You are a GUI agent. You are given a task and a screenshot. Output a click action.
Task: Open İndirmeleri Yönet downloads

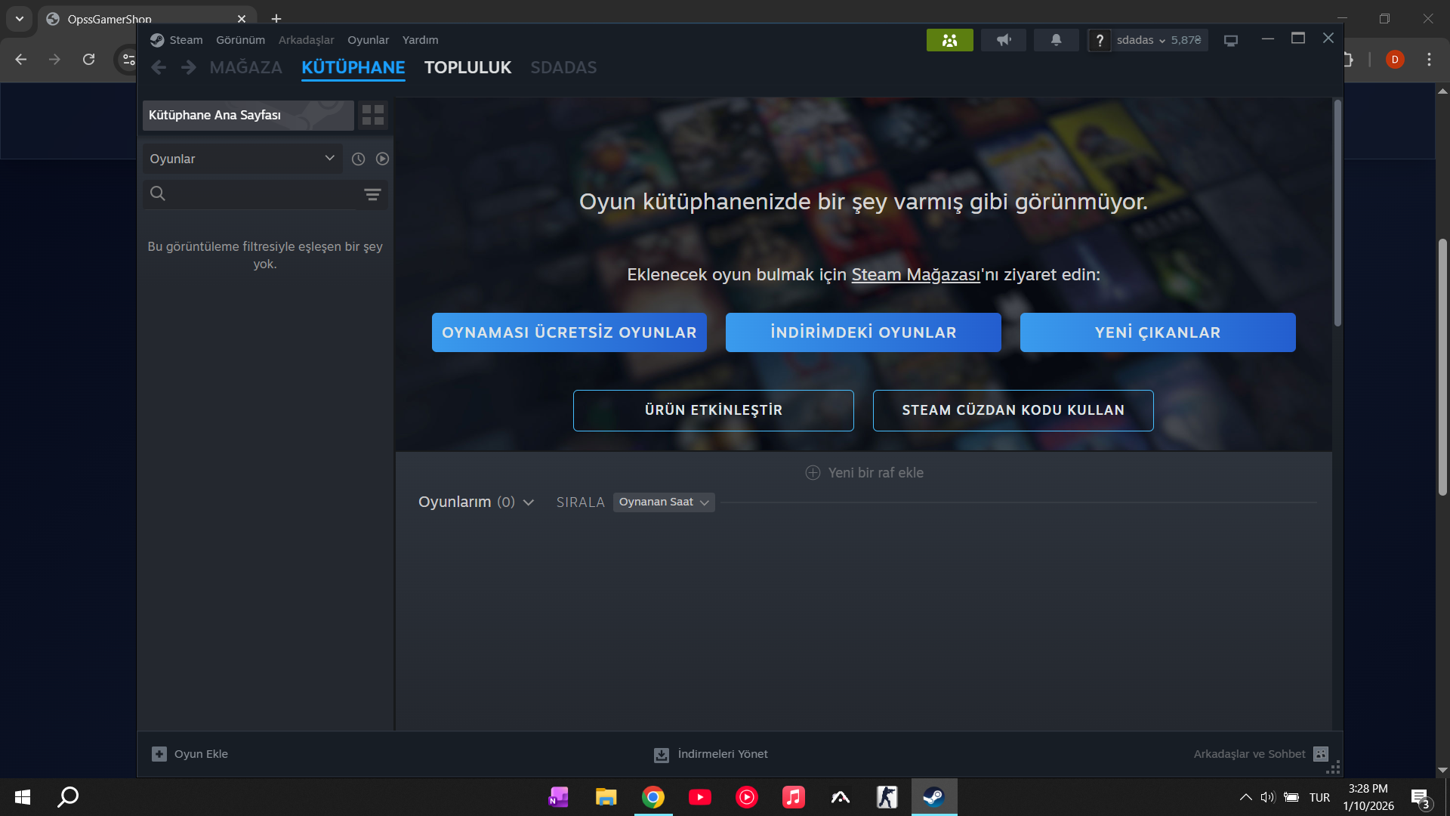[x=711, y=754]
